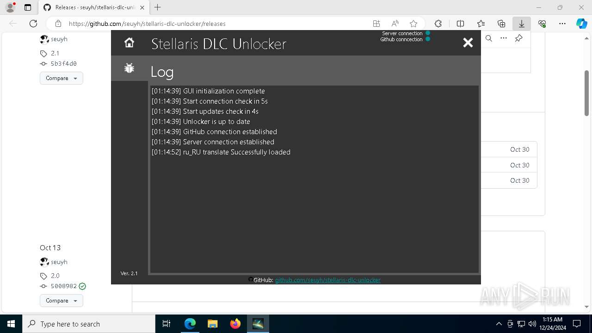Open Edge Collections
The image size is (592, 333).
click(x=501, y=24)
